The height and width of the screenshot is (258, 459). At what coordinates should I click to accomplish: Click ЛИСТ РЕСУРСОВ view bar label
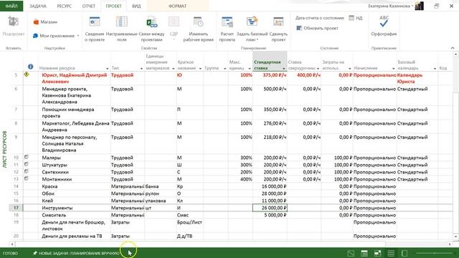(4, 149)
